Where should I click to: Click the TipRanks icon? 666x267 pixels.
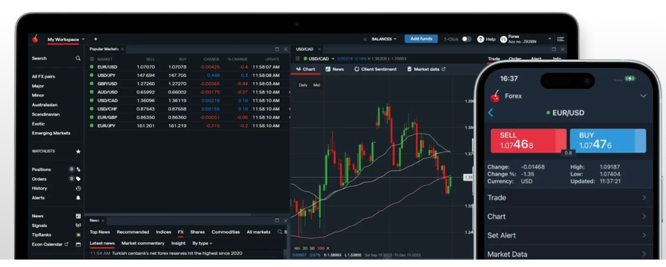[x=78, y=235]
